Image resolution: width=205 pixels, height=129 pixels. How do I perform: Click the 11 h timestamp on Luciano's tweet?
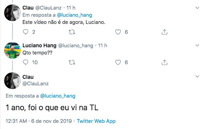(x=102, y=46)
